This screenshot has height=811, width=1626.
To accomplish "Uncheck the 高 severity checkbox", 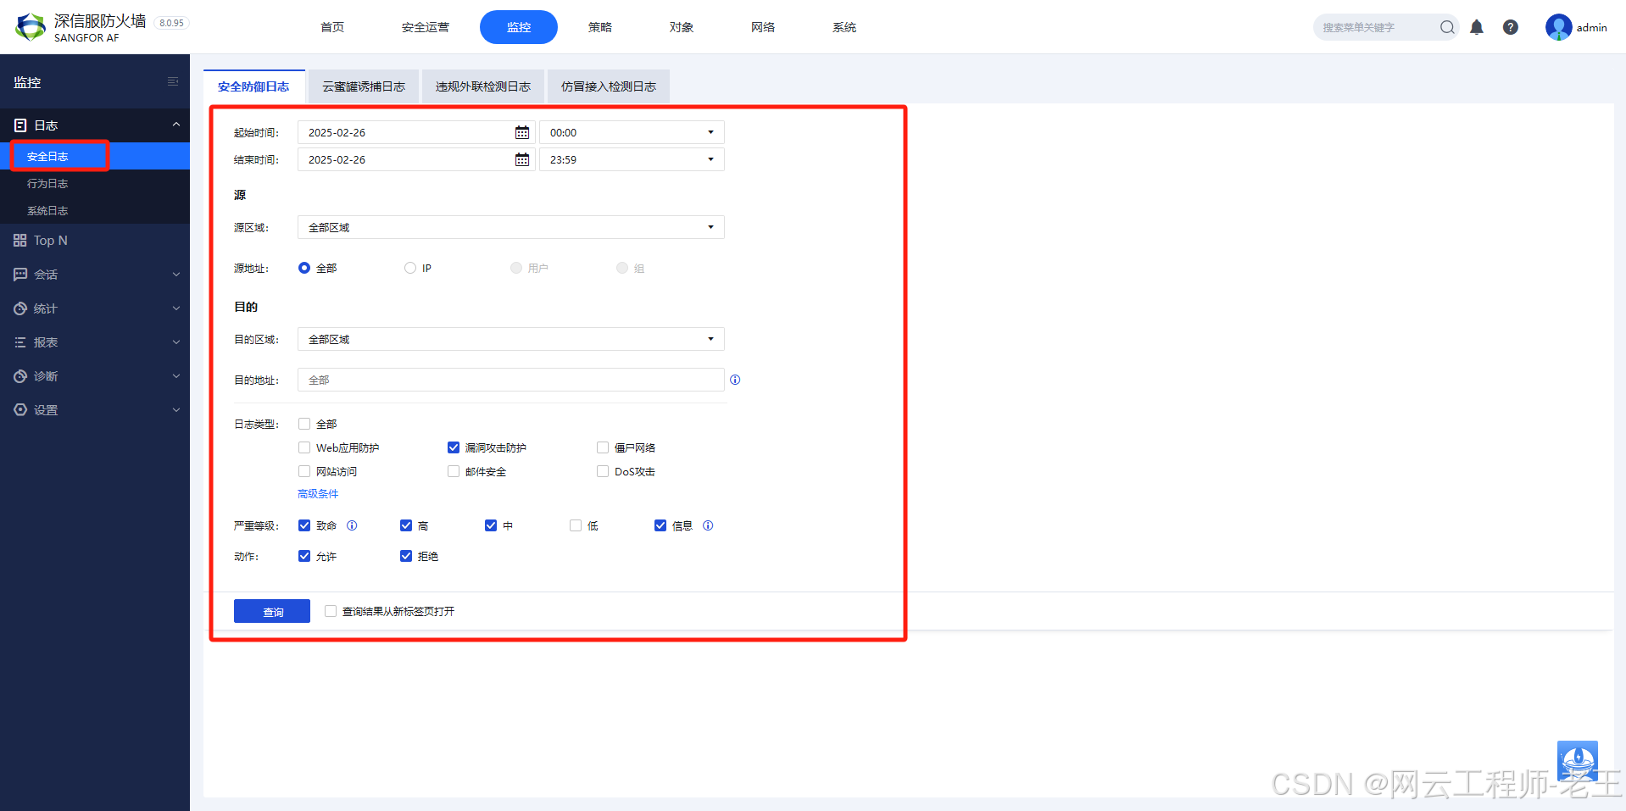I will pyautogui.click(x=406, y=525).
